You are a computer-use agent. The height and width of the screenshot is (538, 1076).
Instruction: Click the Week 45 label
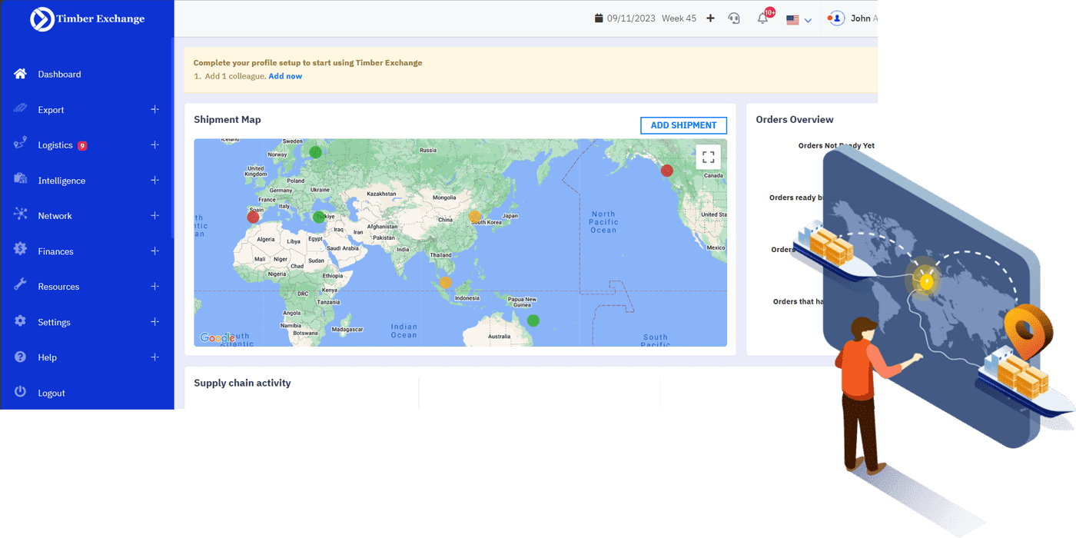pyautogui.click(x=679, y=18)
